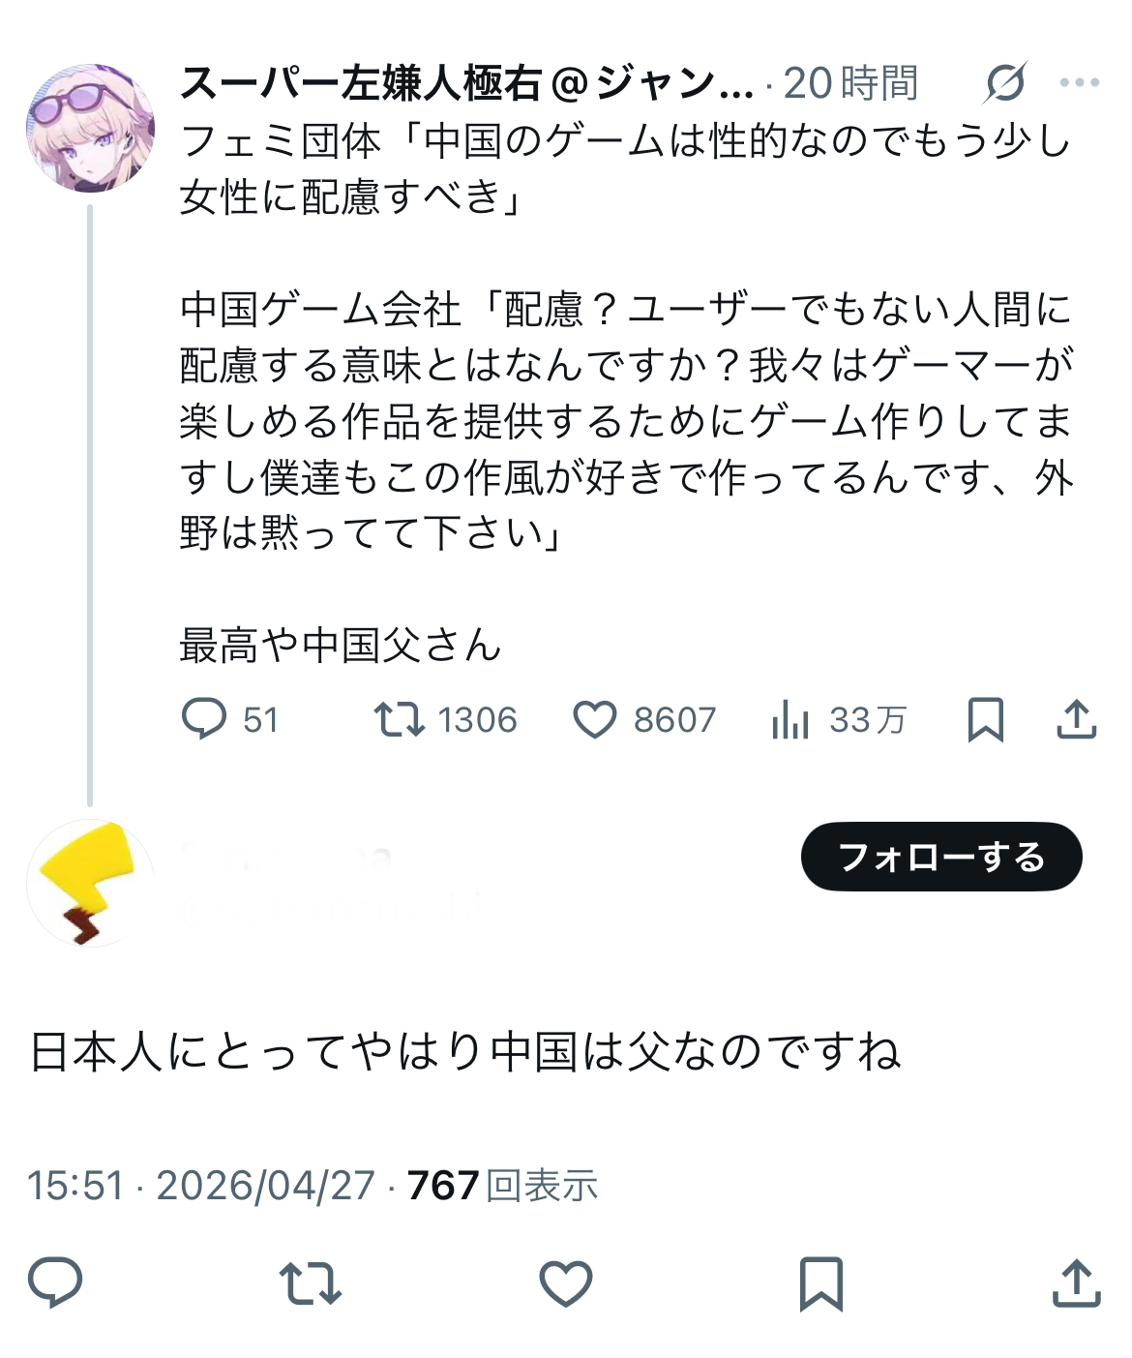Bookmark the main post
Image resolution: width=1132 pixels, height=1358 pixels.
820,1283
